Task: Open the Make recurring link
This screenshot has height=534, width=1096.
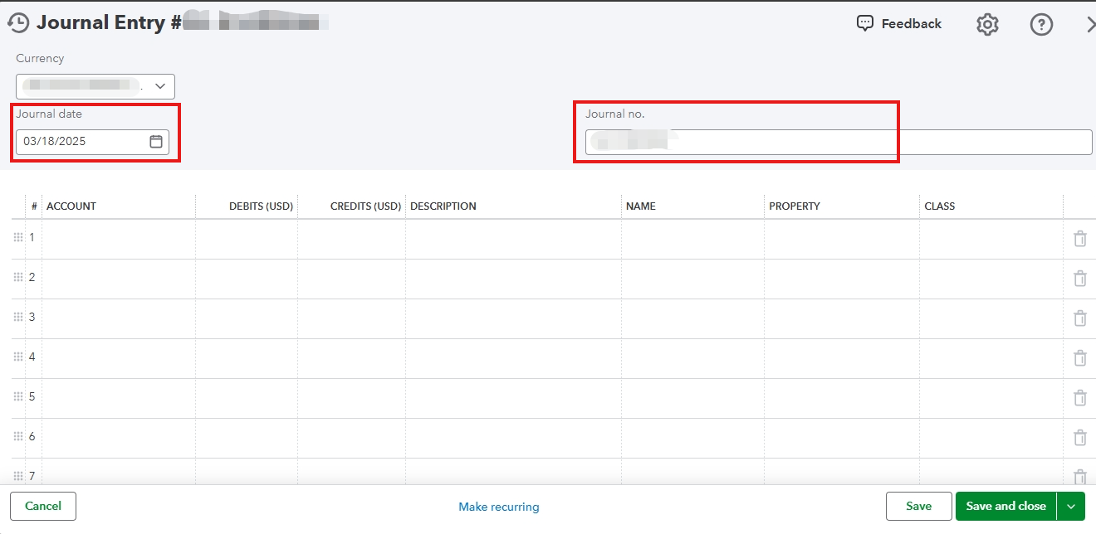Action: coord(498,506)
